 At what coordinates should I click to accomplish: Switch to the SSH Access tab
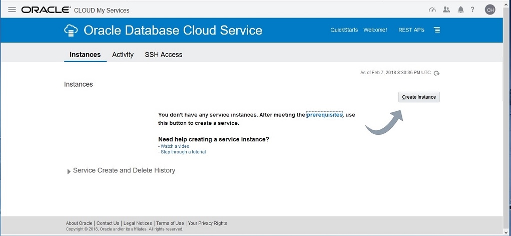point(164,55)
